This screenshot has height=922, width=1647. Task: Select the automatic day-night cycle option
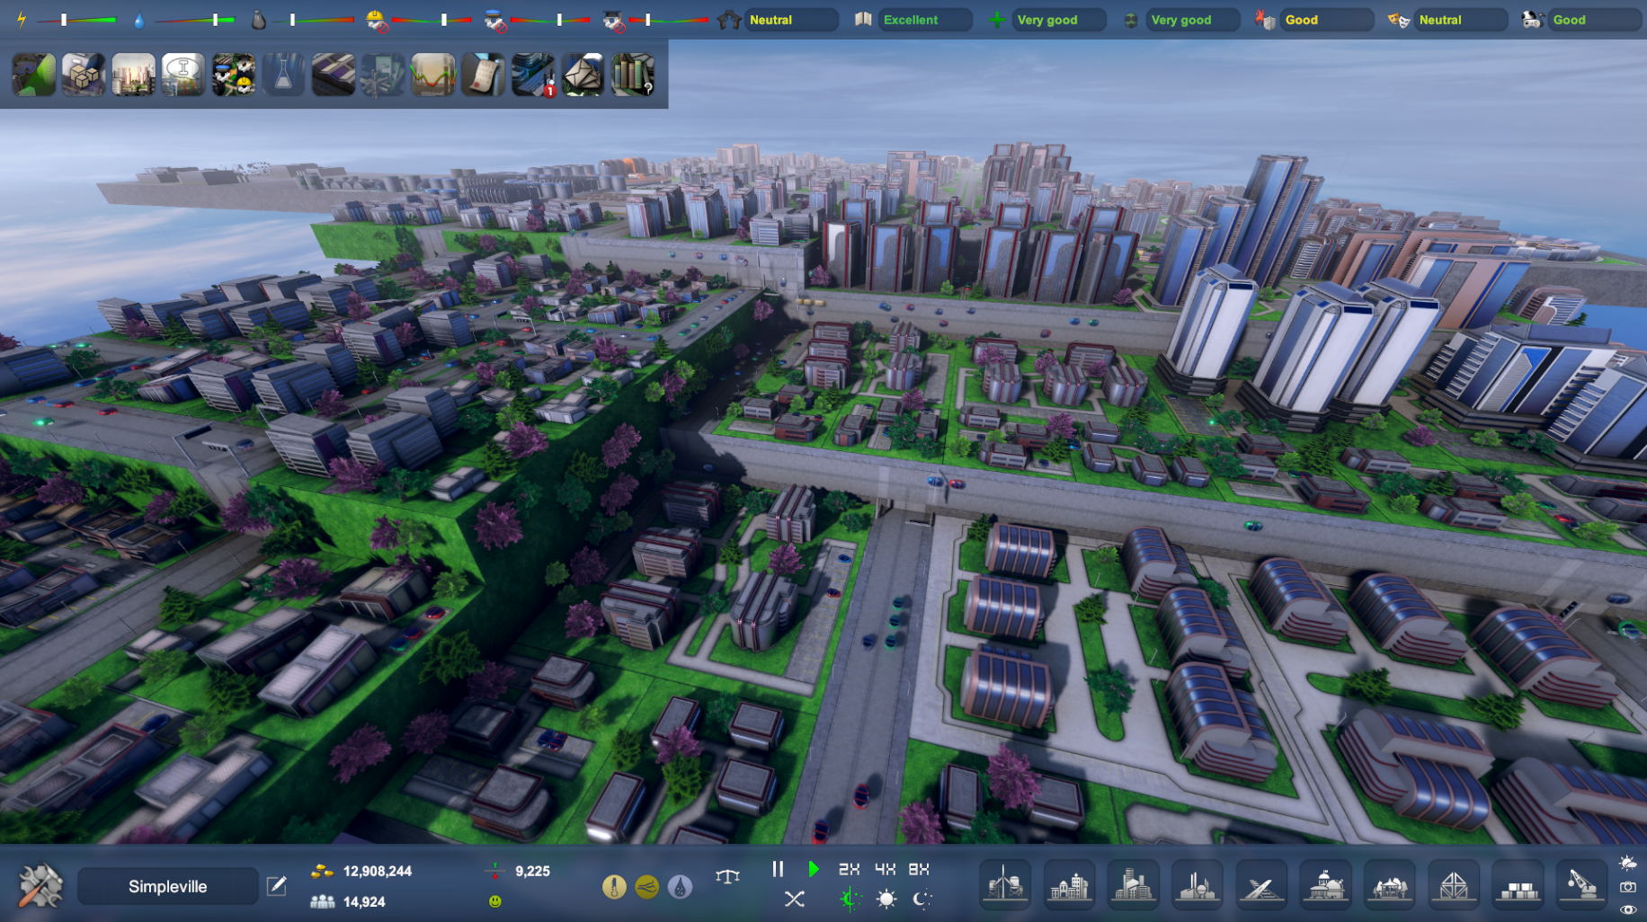click(850, 899)
